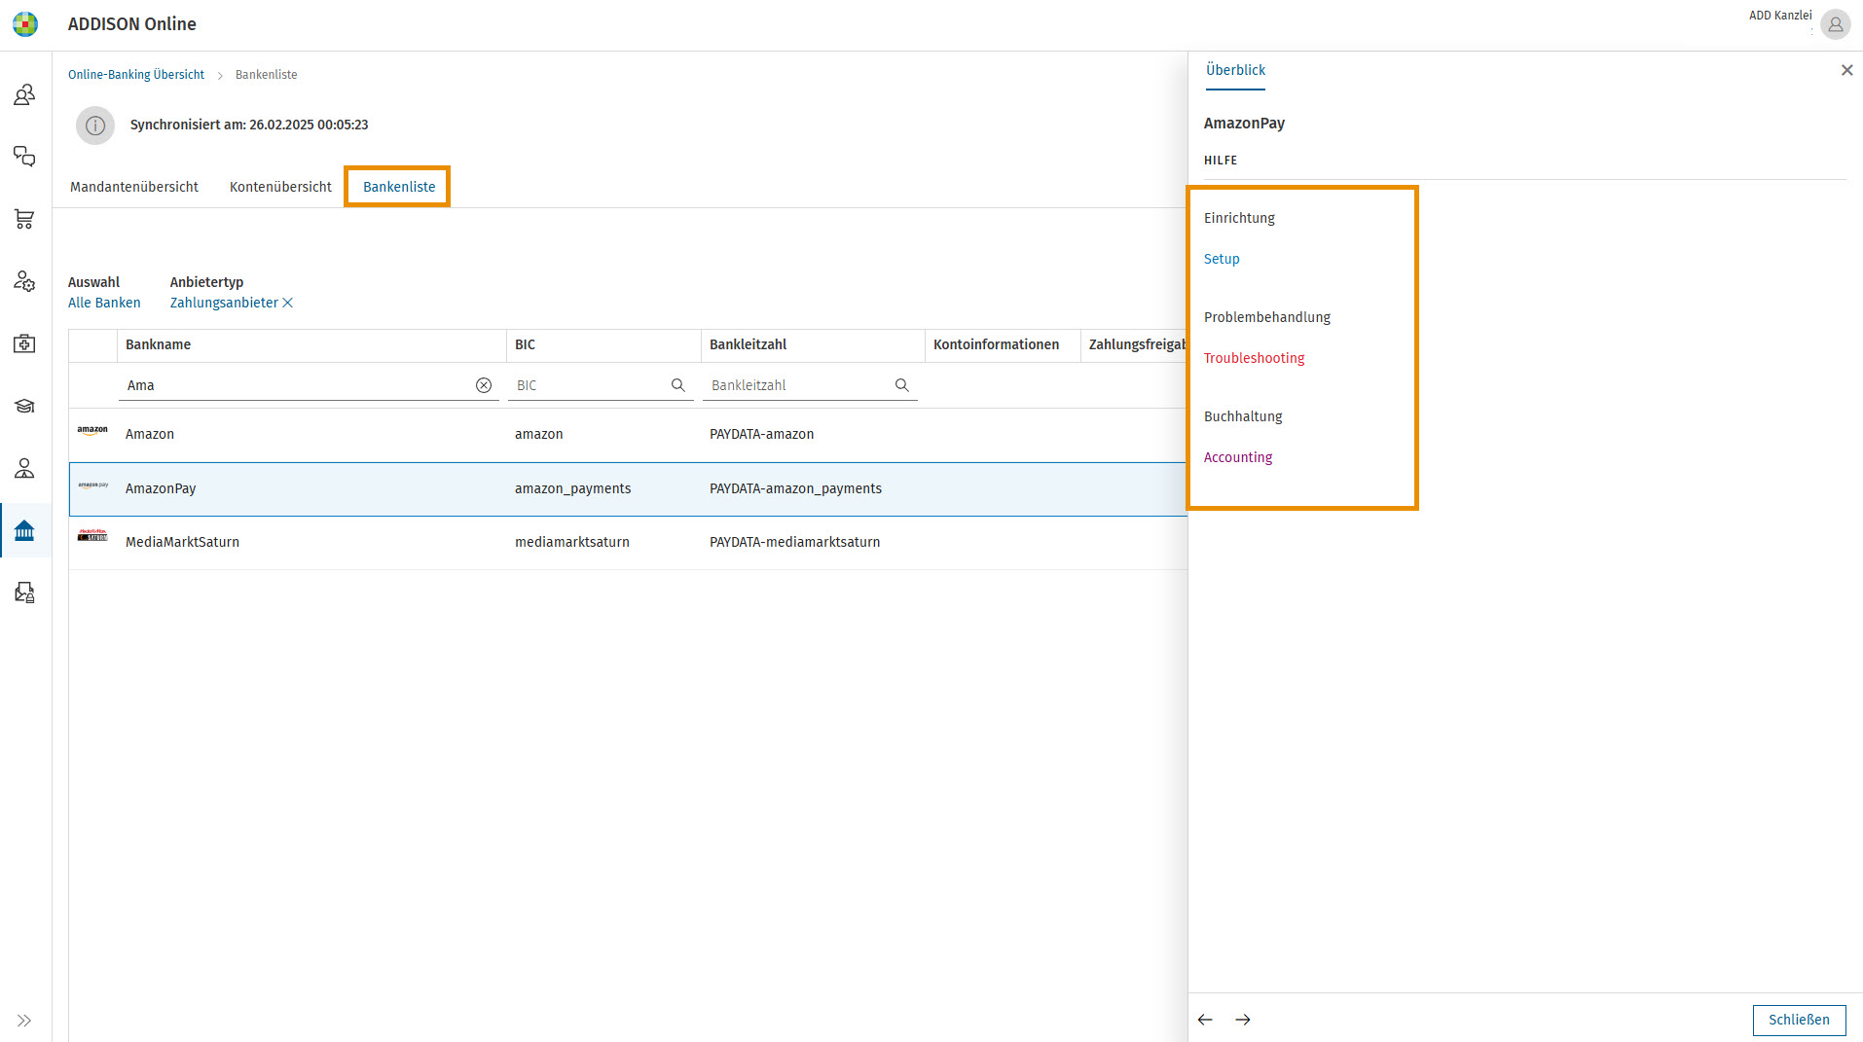Click the Amazon logo thumbnail

(x=92, y=430)
